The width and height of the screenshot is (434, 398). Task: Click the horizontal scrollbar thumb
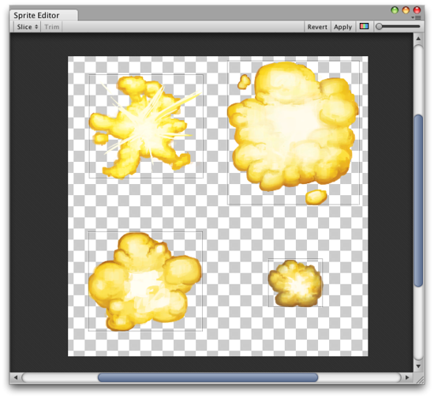coord(208,377)
